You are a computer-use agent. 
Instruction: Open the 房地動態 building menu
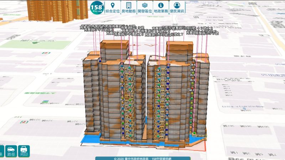(128, 7)
